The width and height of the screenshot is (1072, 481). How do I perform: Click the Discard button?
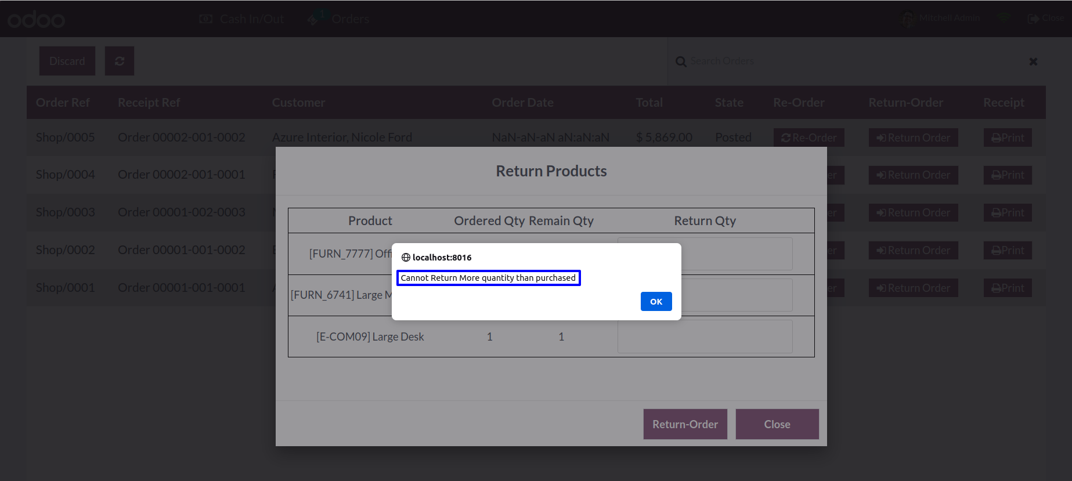pos(67,61)
